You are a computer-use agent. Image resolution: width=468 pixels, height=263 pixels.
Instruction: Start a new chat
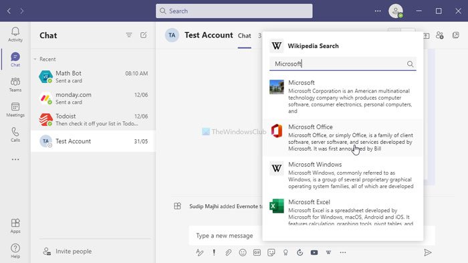tap(144, 35)
